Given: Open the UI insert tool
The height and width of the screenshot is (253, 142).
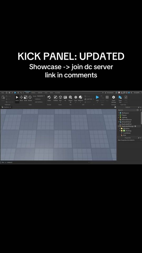Looking at the screenshot, I should (x=65, y=98).
